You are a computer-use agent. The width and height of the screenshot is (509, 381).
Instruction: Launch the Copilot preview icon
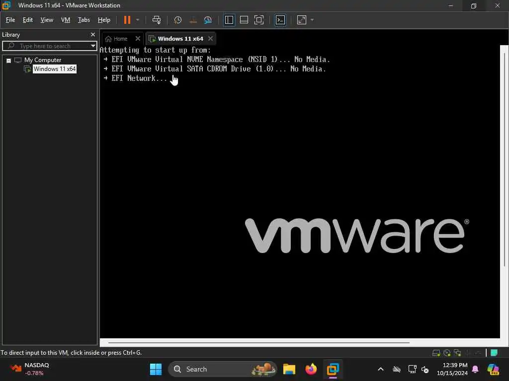(x=493, y=369)
